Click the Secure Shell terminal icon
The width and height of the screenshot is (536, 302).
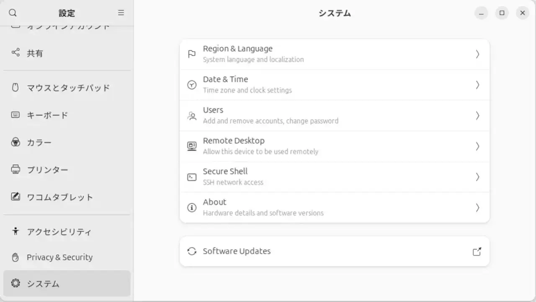tap(192, 177)
